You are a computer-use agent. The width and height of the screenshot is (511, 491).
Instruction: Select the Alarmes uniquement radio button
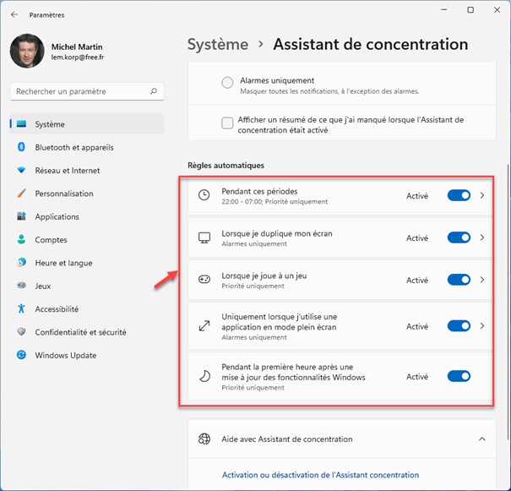tap(227, 83)
